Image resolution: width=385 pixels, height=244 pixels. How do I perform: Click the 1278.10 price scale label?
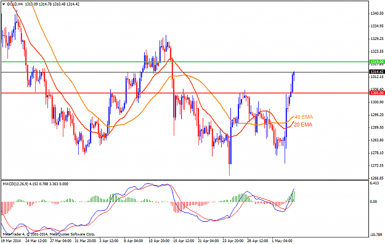(x=377, y=153)
